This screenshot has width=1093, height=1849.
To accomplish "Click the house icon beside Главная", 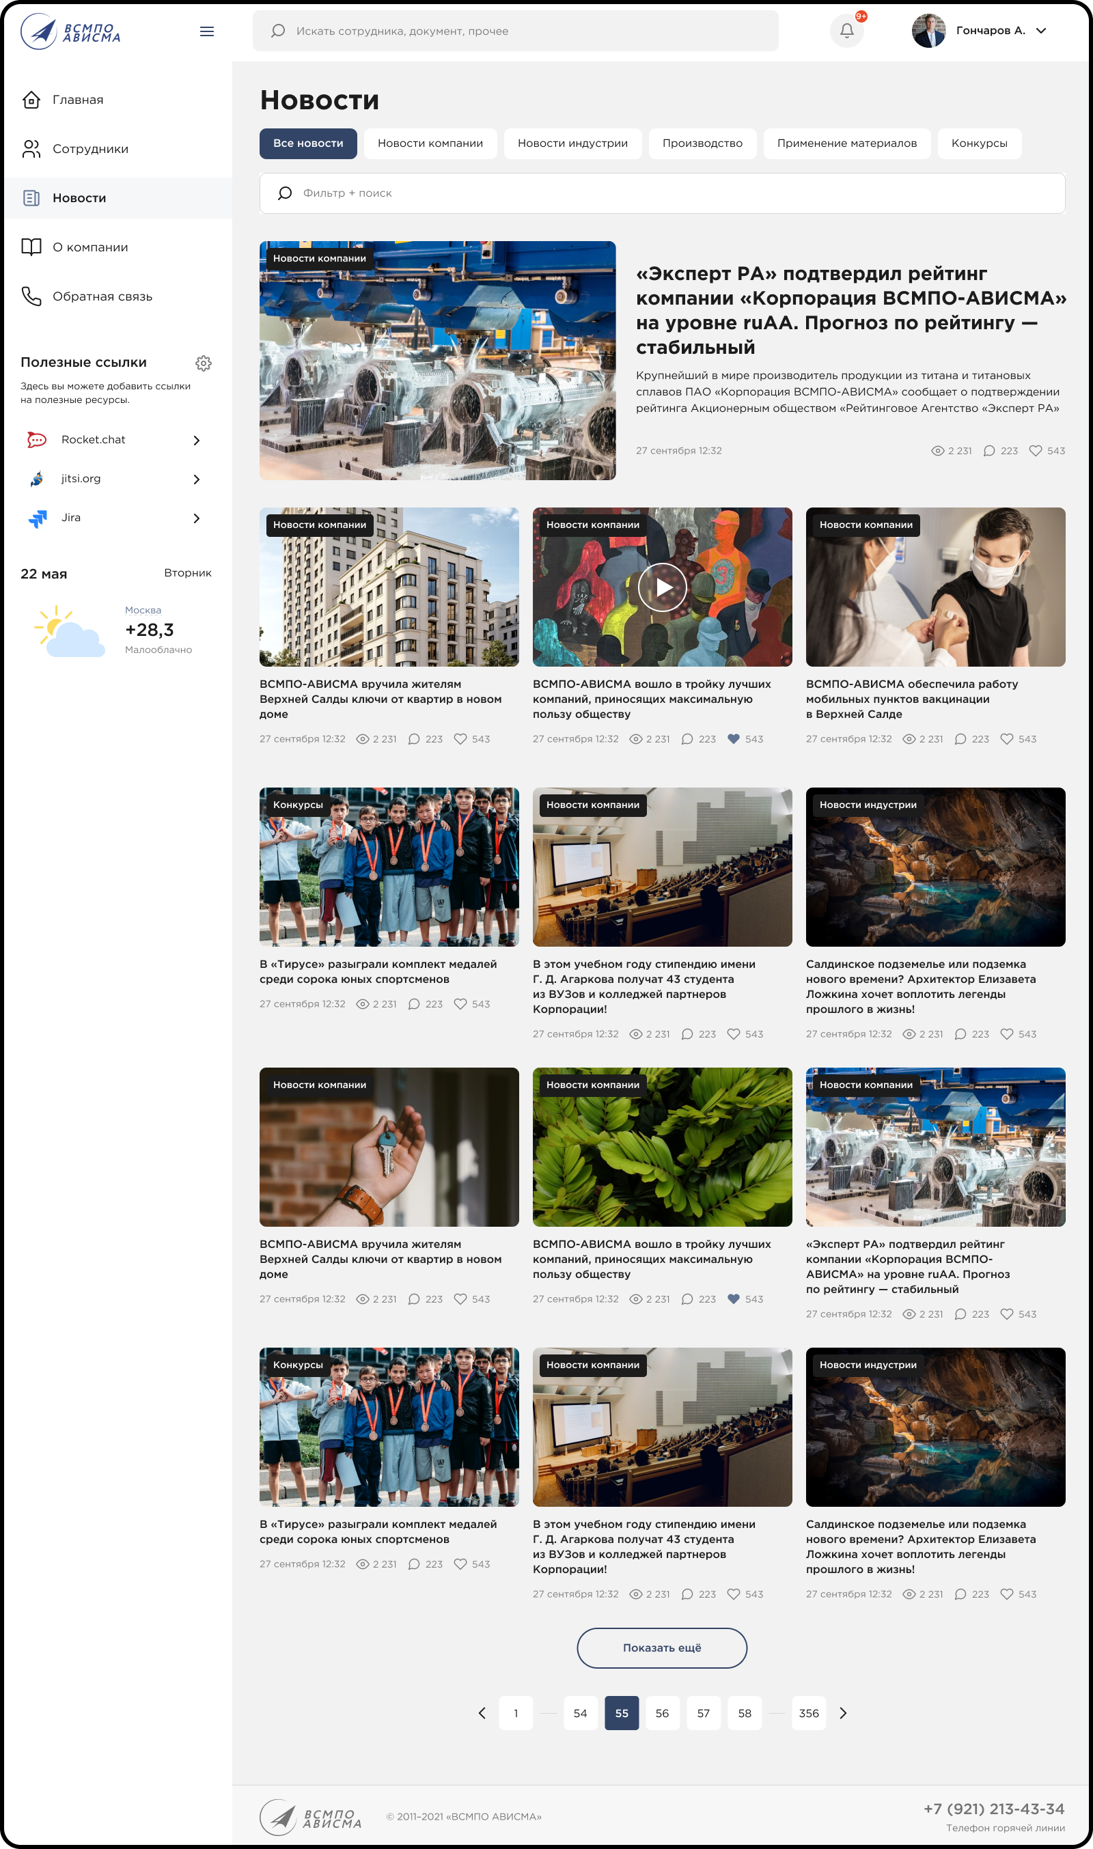I will click(x=31, y=100).
